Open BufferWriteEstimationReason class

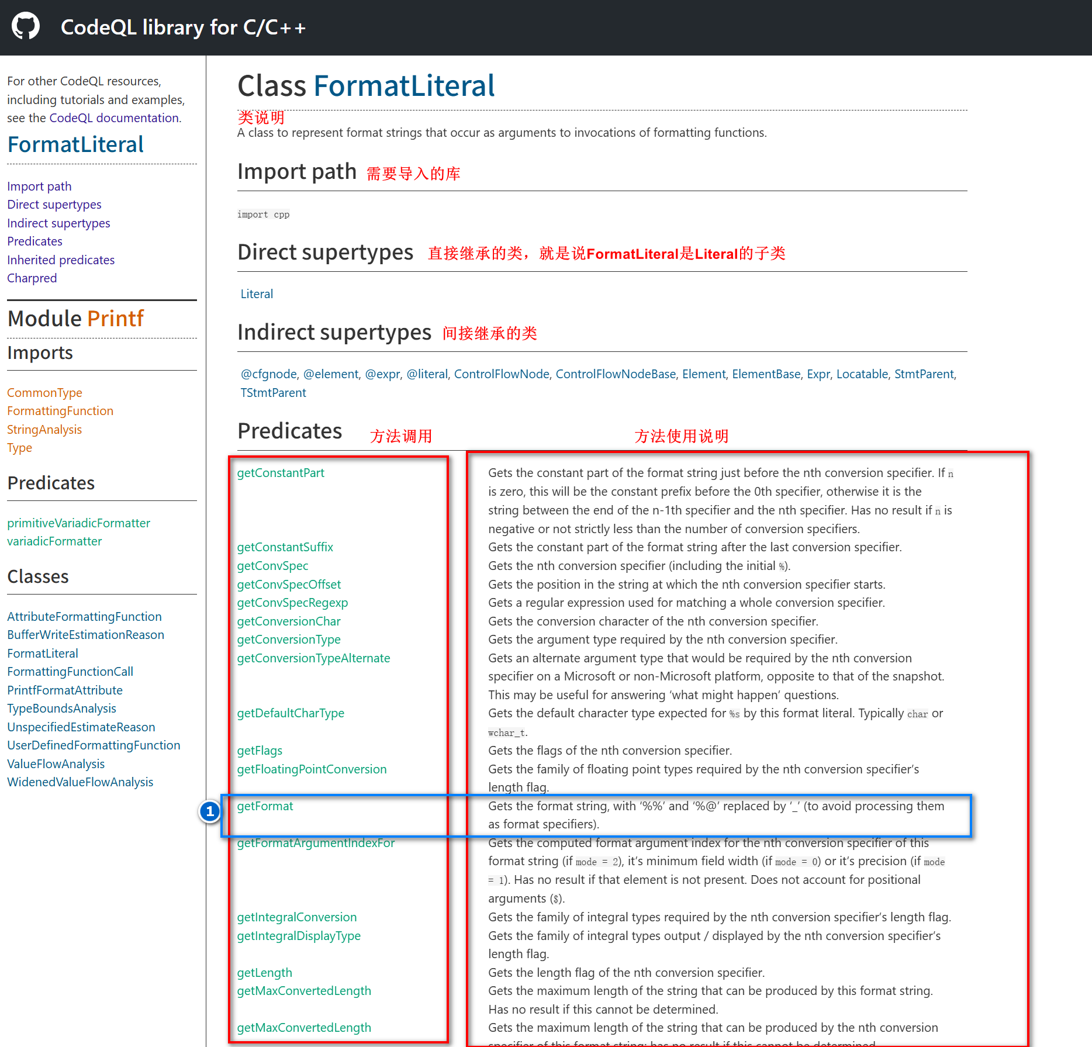pyautogui.click(x=85, y=635)
